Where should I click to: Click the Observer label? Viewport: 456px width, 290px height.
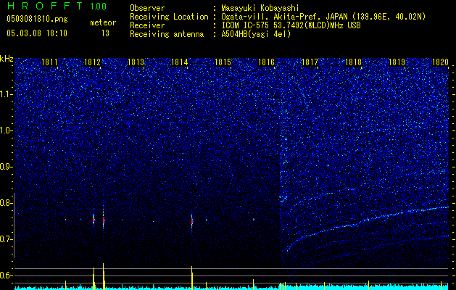tap(147, 8)
